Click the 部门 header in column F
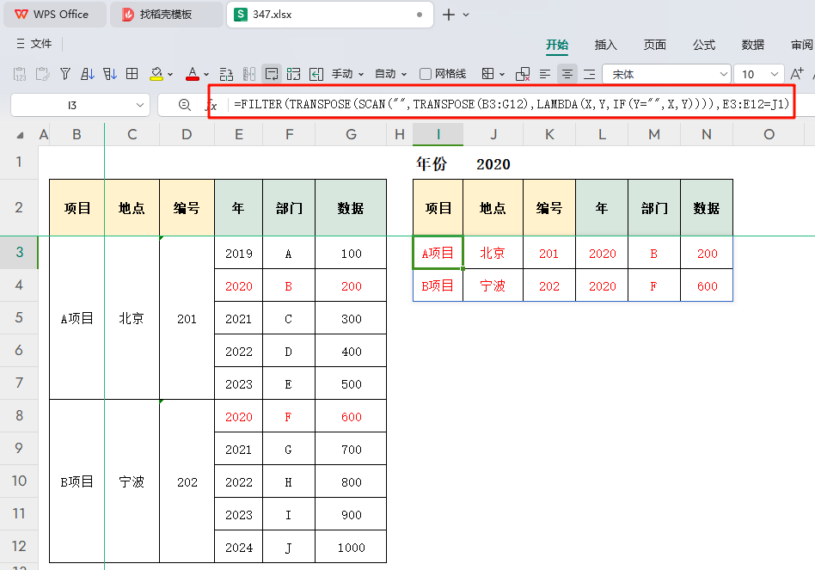The image size is (815, 570). pyautogui.click(x=289, y=208)
